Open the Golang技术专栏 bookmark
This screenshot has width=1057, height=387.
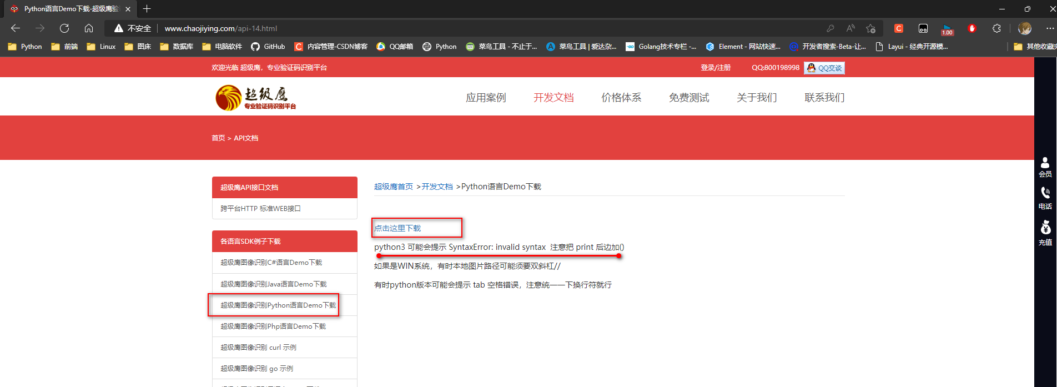coord(661,47)
